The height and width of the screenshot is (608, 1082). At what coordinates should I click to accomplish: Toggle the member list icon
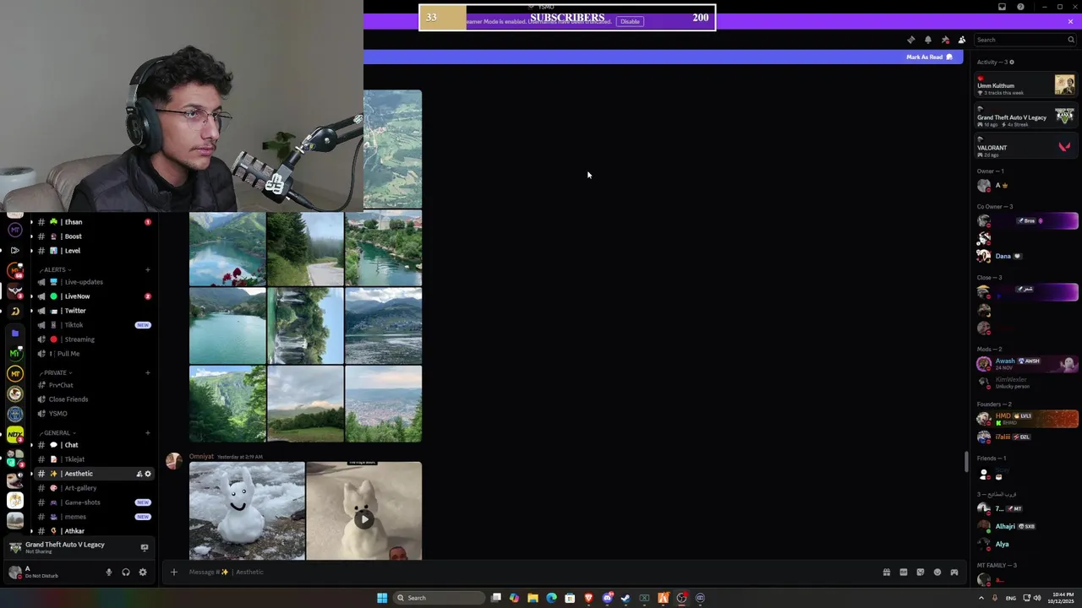click(962, 40)
